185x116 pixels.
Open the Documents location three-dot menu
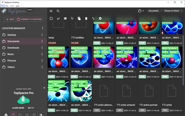coord(42,41)
